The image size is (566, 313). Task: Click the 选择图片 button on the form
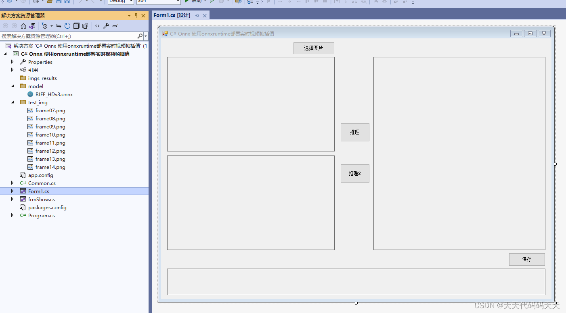(x=314, y=48)
